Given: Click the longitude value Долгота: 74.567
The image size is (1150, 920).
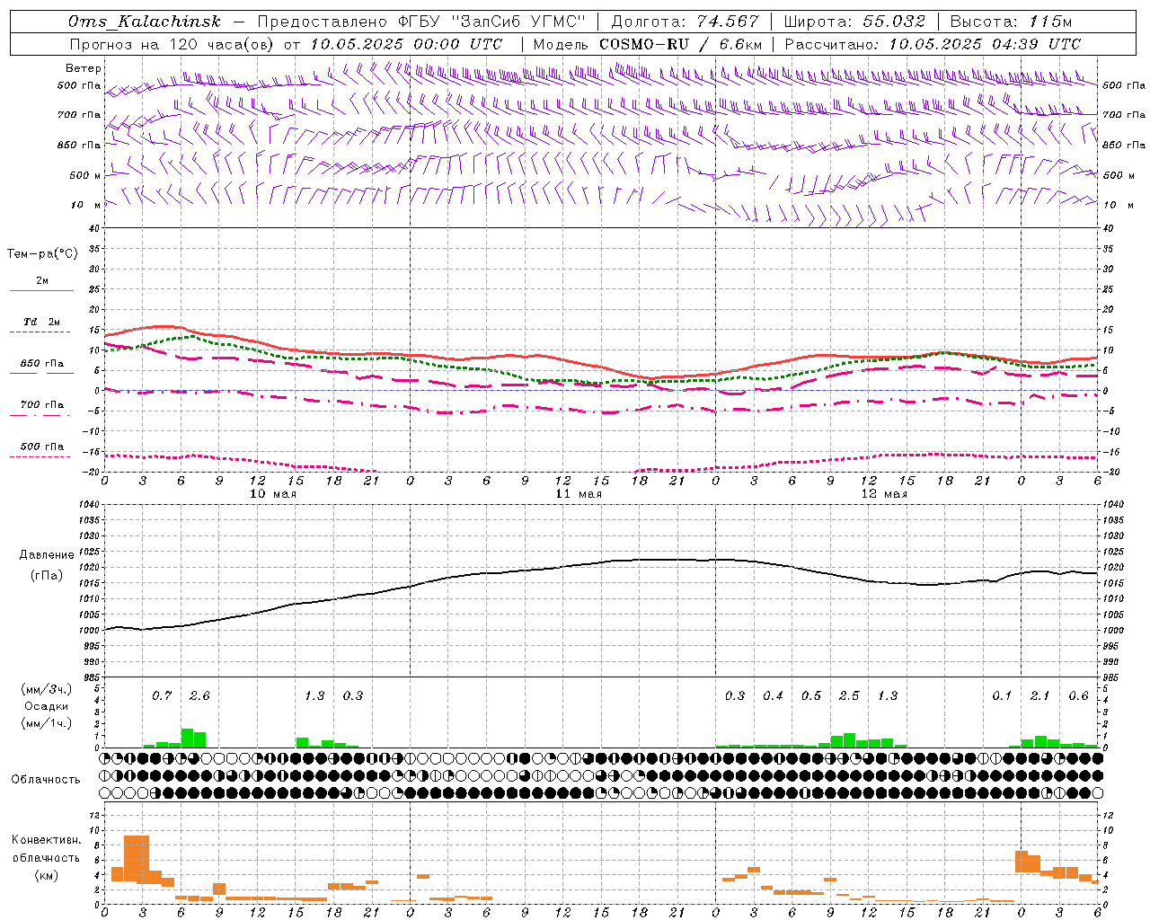Looking at the screenshot, I should [x=685, y=22].
